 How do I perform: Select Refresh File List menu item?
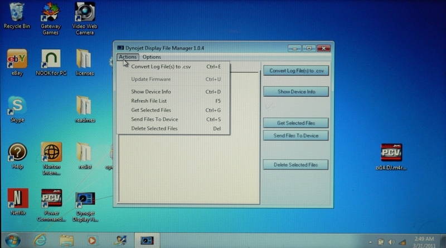(149, 101)
